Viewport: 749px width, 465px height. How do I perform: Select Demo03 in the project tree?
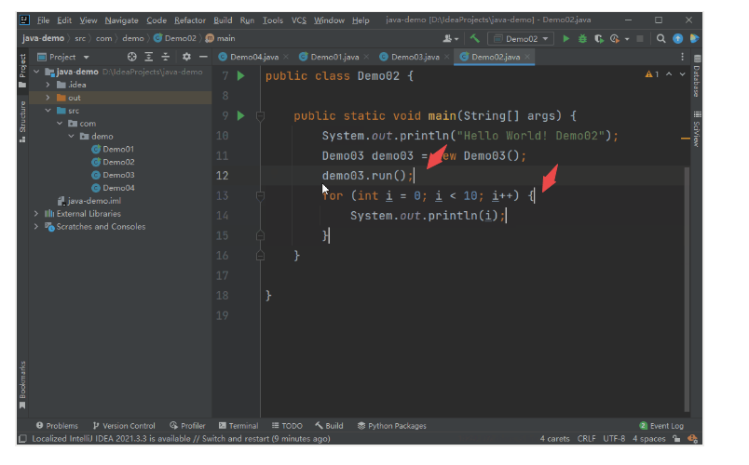(118, 175)
